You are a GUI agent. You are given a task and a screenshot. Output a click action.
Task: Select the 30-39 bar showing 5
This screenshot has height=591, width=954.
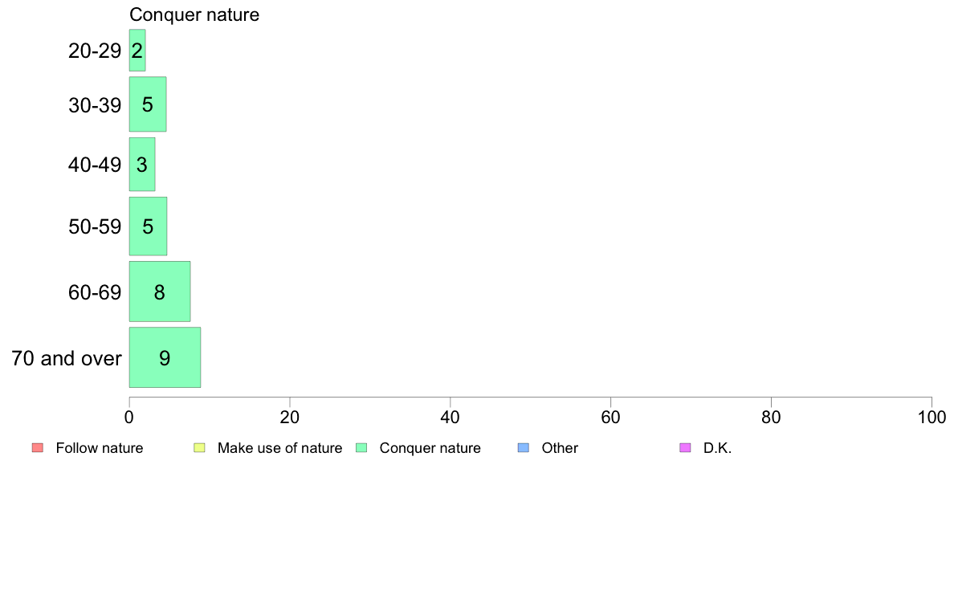point(148,104)
